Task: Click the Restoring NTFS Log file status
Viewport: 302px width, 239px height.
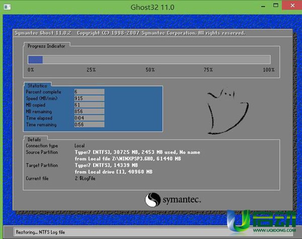Action: pyautogui.click(x=40, y=232)
